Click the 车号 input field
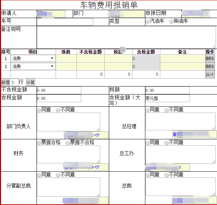 coord(65,22)
